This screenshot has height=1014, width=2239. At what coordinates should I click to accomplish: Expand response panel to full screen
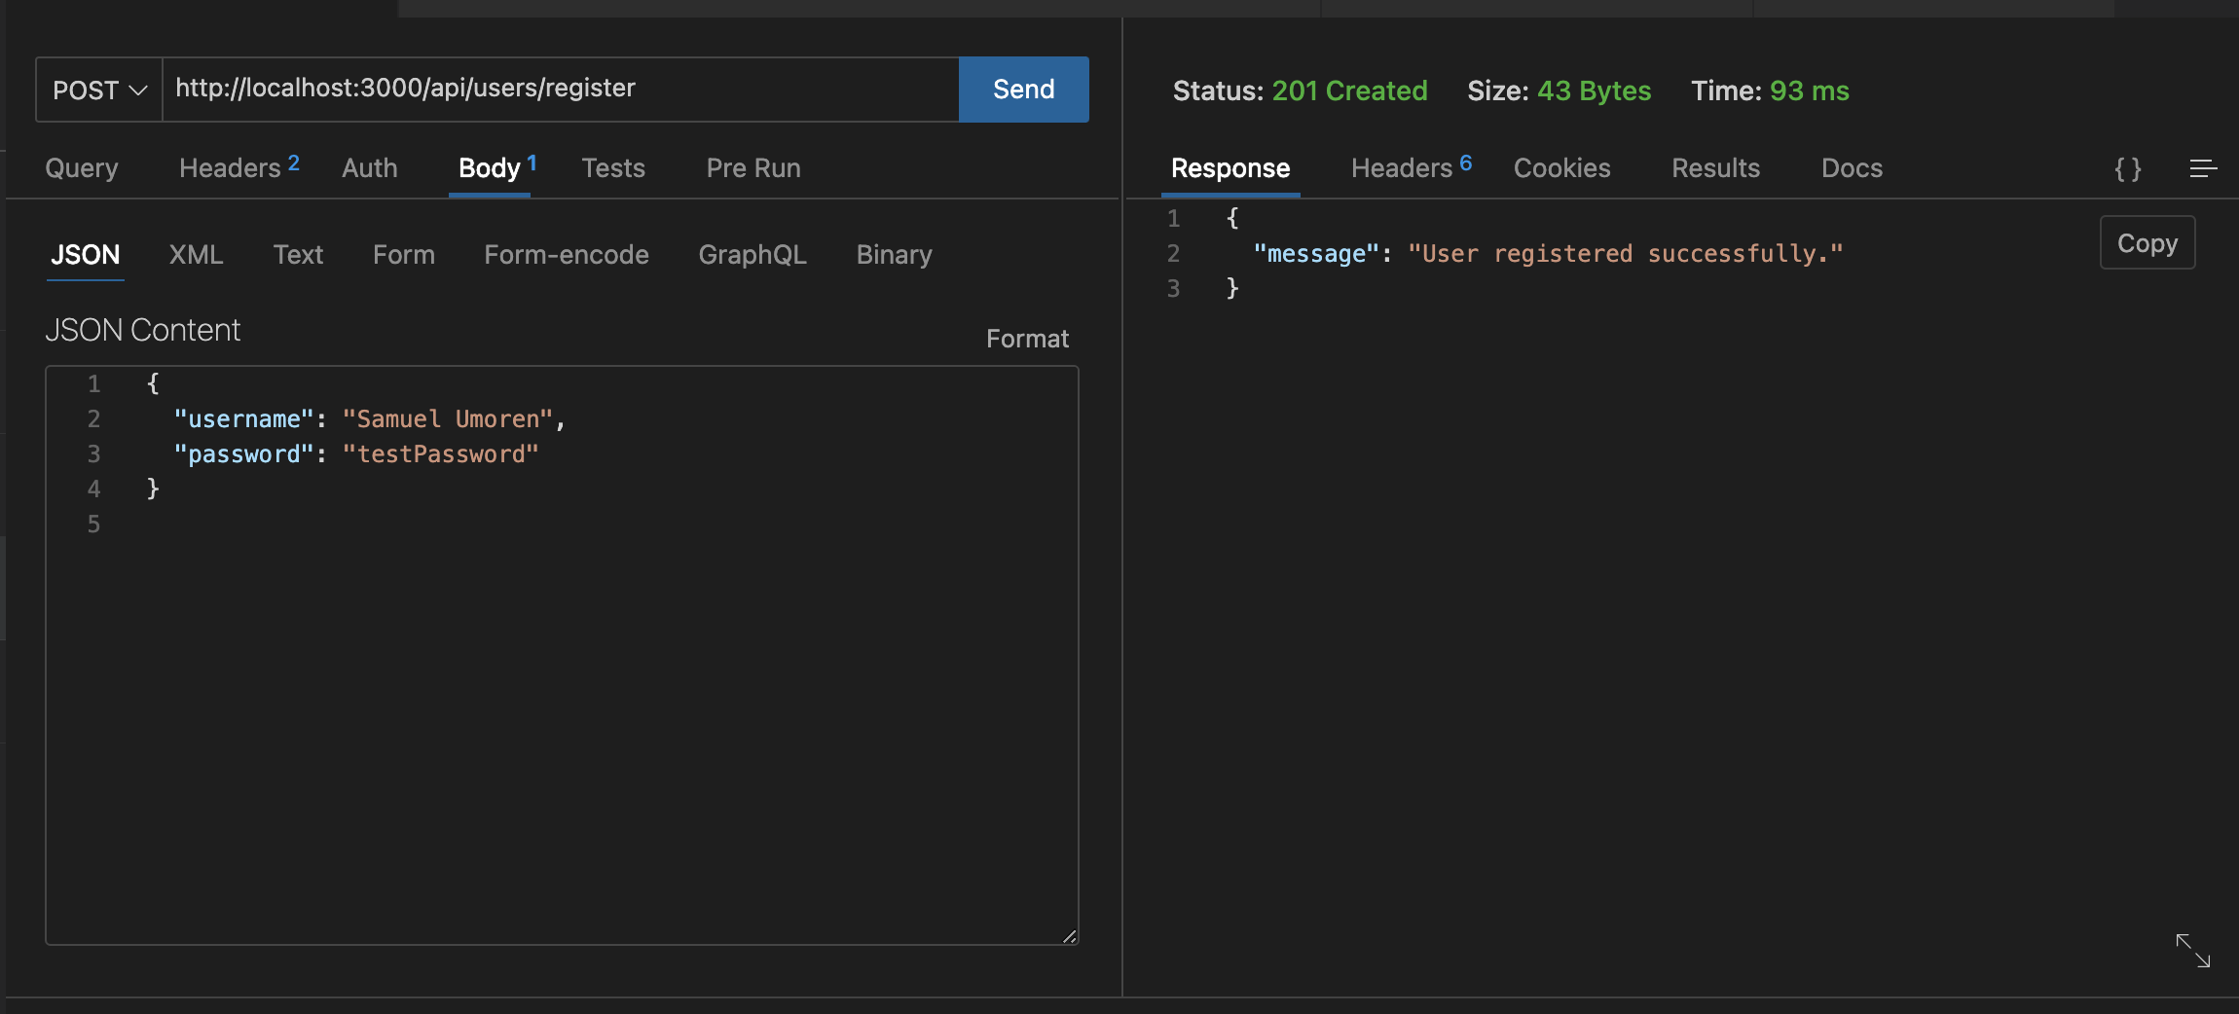[x=2193, y=951]
